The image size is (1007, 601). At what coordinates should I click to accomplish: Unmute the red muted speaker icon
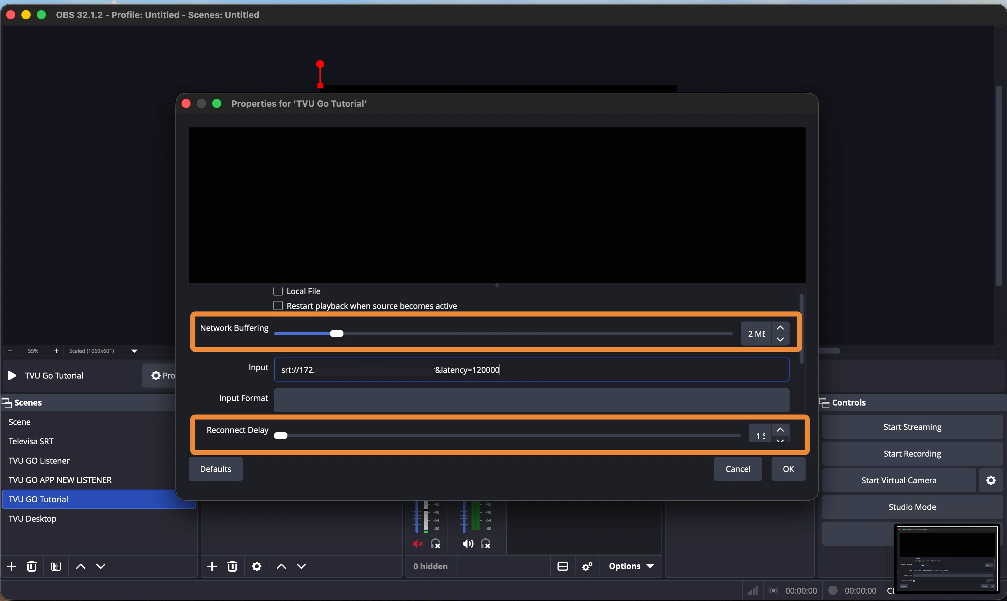coord(417,544)
